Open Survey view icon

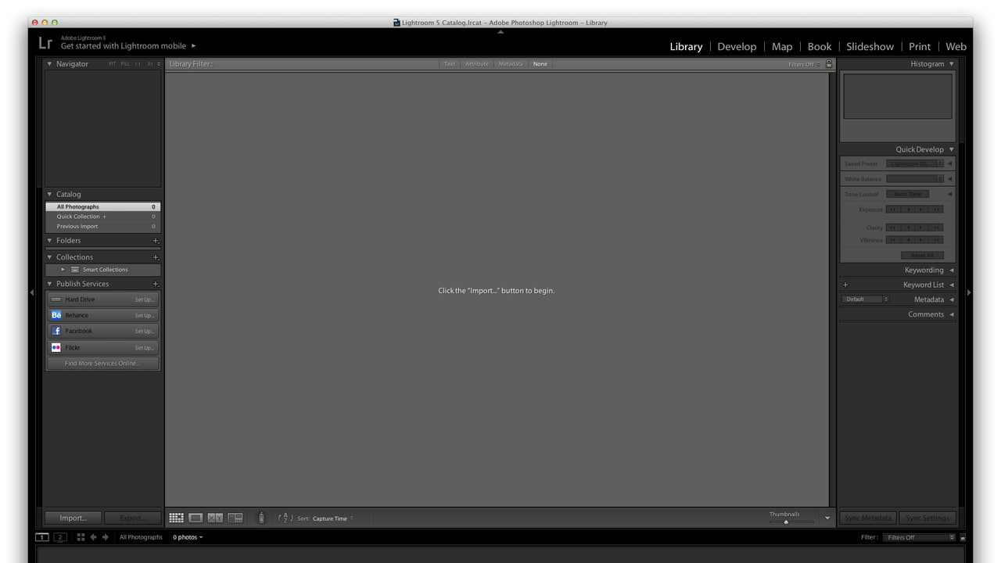coord(235,518)
